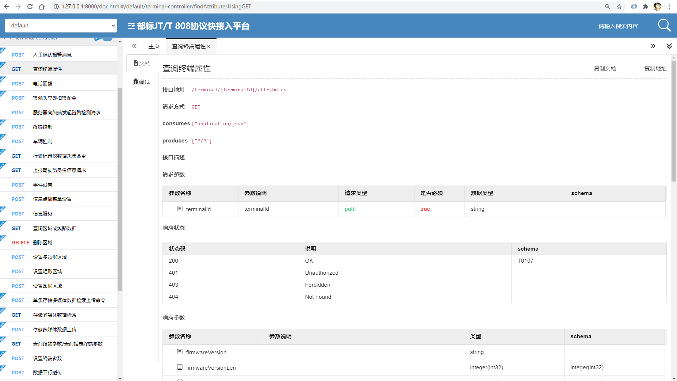677x381 pixels.
Task: Click the sidebar scroll-up arrow
Action: [120, 42]
